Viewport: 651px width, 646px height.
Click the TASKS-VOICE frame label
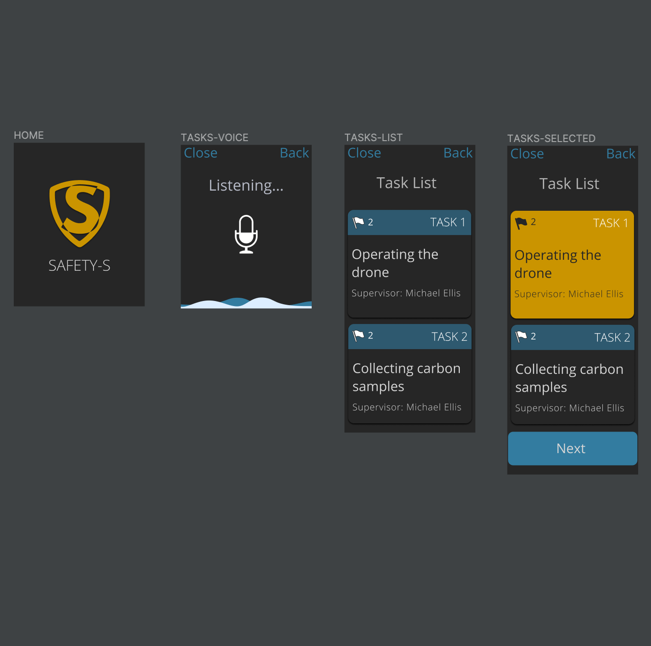point(215,138)
